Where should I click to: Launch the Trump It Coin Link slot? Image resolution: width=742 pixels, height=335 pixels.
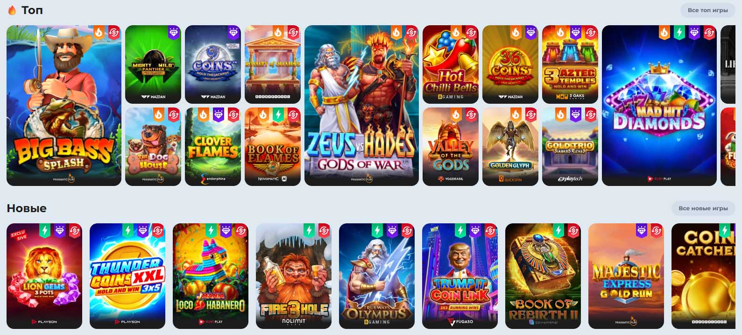pos(460,276)
